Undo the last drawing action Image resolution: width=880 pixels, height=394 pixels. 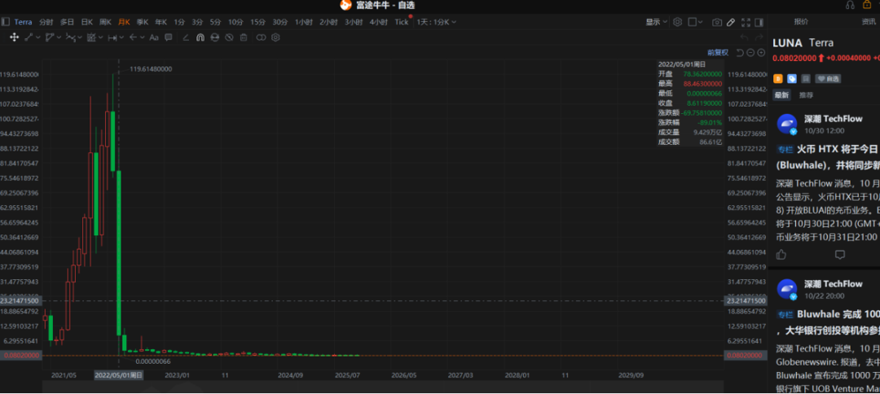(x=744, y=37)
